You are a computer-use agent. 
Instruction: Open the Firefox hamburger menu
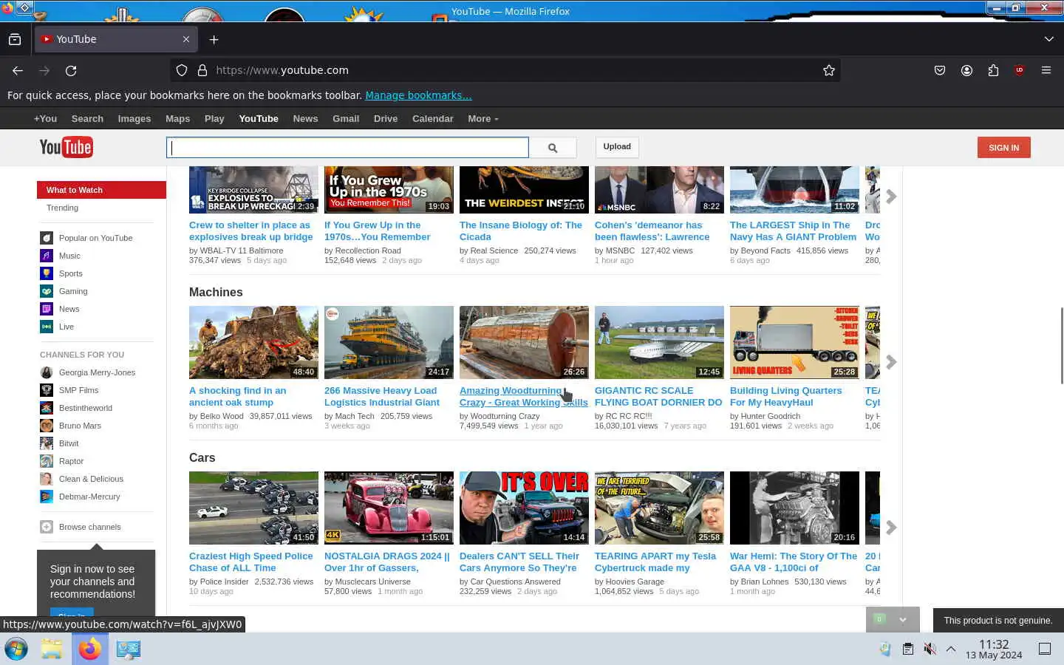(x=1046, y=70)
